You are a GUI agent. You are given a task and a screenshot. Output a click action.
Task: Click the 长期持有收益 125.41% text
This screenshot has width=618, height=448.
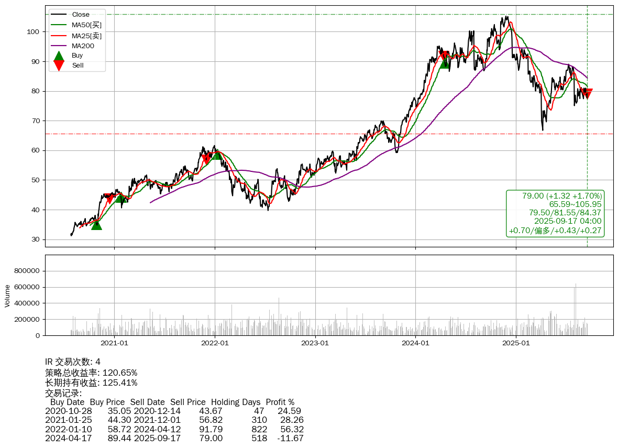(91, 383)
